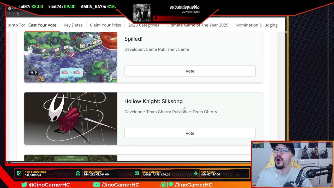Image resolution: width=334 pixels, height=188 pixels.
Task: Click the New Donation cash icon
Action: click(x=137, y=173)
